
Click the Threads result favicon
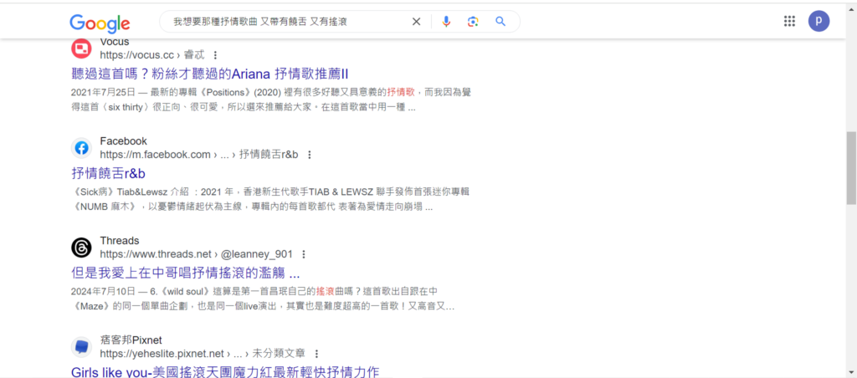[x=81, y=248]
